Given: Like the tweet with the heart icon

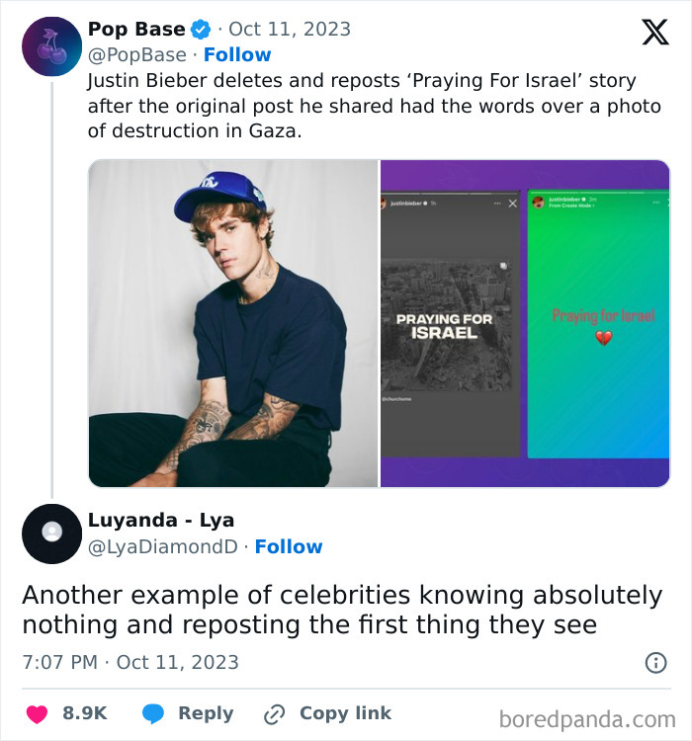Looking at the screenshot, I should coord(37,713).
